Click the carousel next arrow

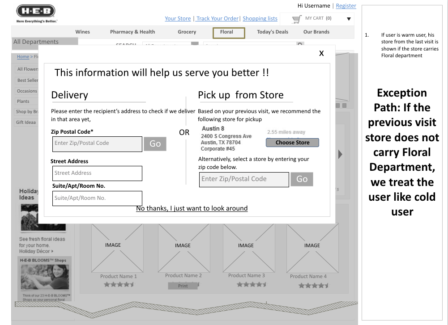tap(340, 154)
